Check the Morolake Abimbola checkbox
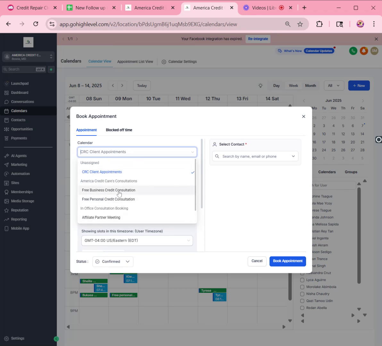This screenshot has width=382, height=346. tap(302, 287)
